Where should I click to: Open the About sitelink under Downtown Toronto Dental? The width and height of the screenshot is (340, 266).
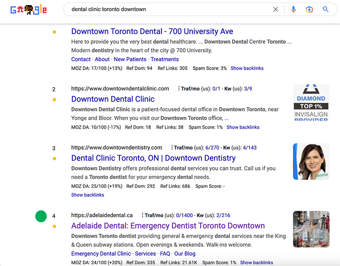102,59
